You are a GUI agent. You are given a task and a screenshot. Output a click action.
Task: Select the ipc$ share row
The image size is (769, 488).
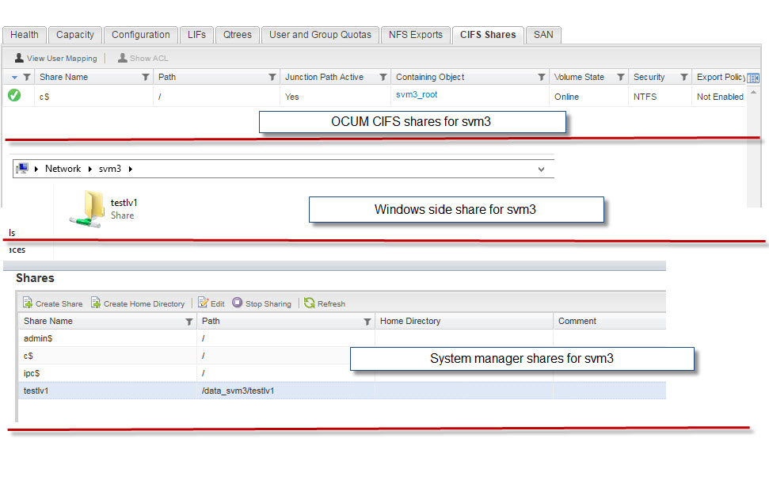[342, 373]
